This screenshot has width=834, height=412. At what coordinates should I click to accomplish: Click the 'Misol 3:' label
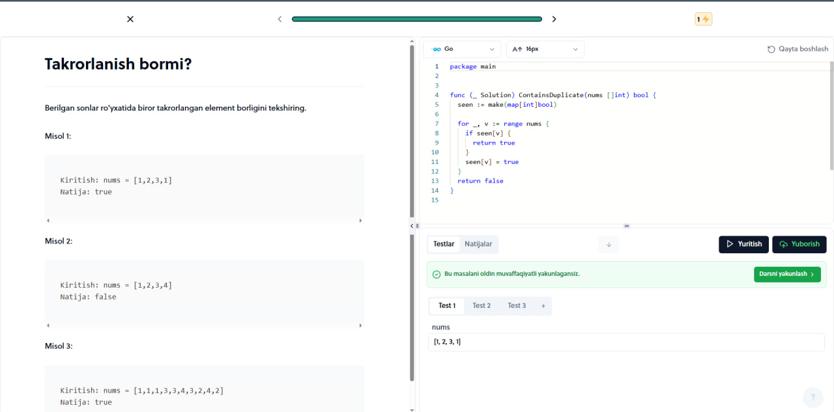(59, 346)
